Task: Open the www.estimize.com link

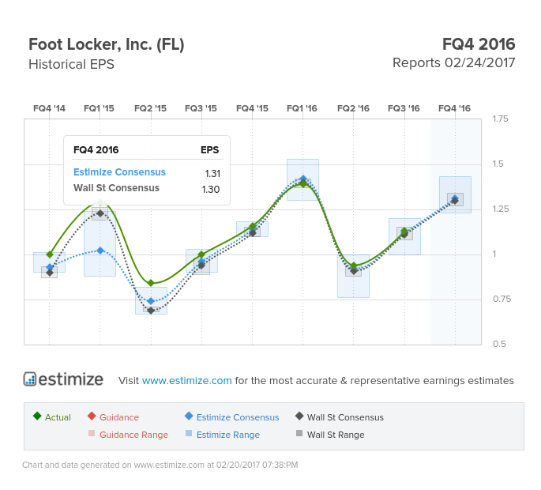Action: pos(186,380)
